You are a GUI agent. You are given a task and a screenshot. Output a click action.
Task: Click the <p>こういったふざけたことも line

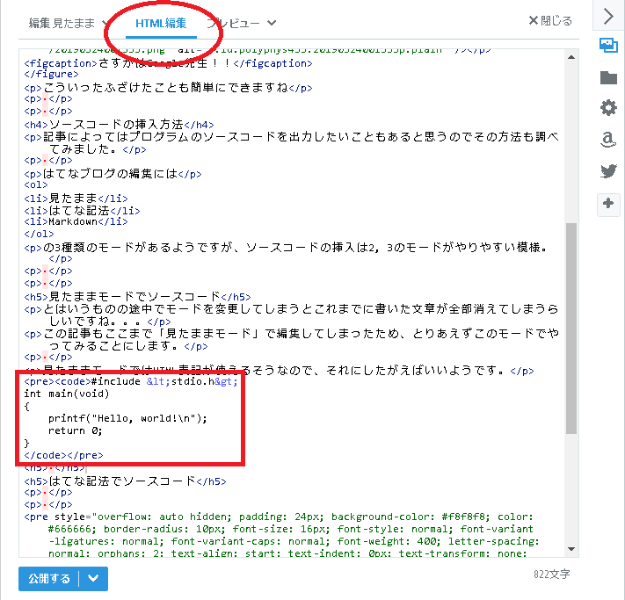pos(168,87)
